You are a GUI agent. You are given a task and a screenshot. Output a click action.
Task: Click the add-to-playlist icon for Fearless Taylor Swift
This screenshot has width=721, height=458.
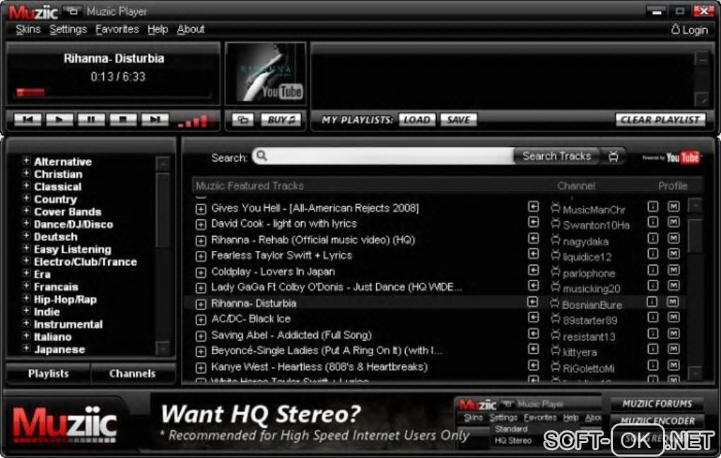[533, 254]
